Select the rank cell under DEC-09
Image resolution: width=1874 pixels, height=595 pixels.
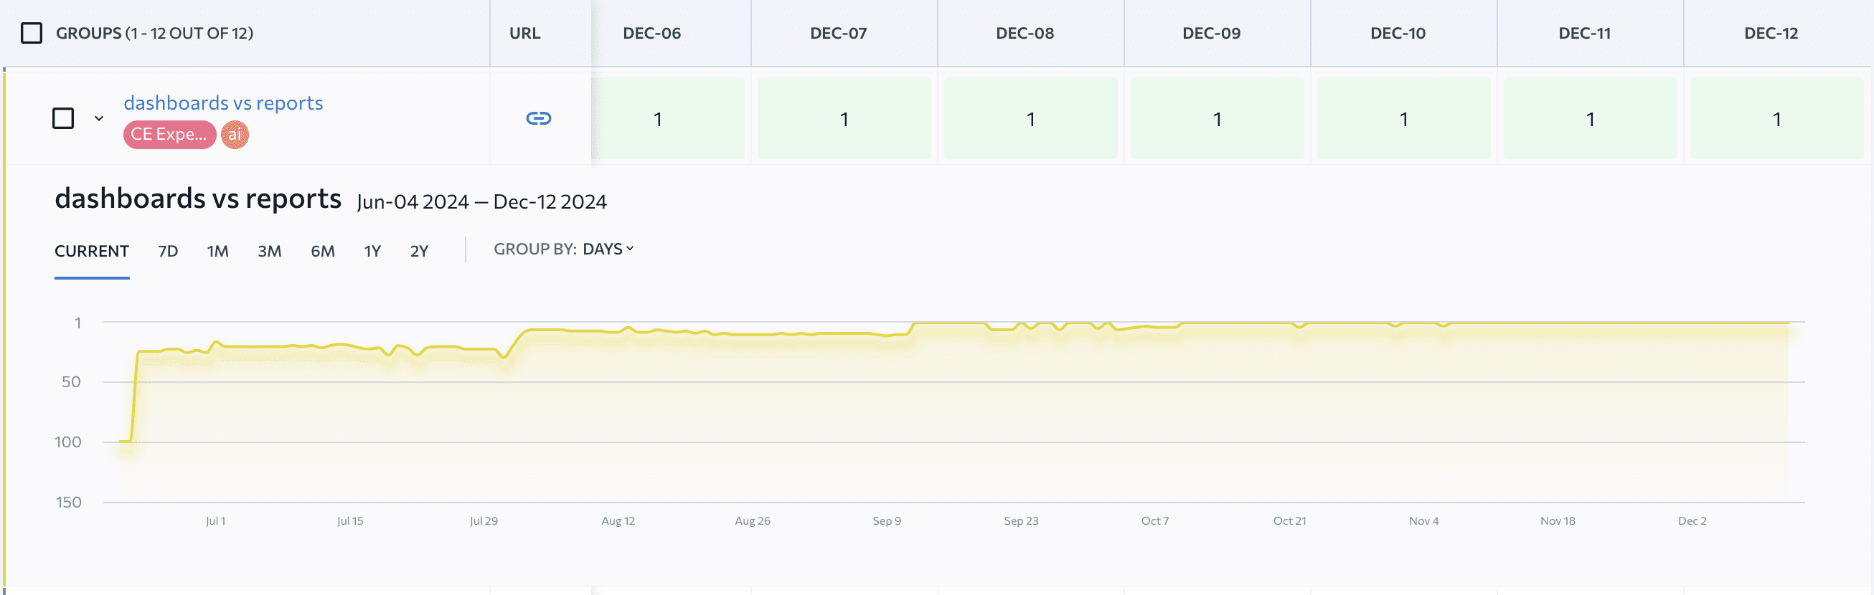click(1217, 118)
